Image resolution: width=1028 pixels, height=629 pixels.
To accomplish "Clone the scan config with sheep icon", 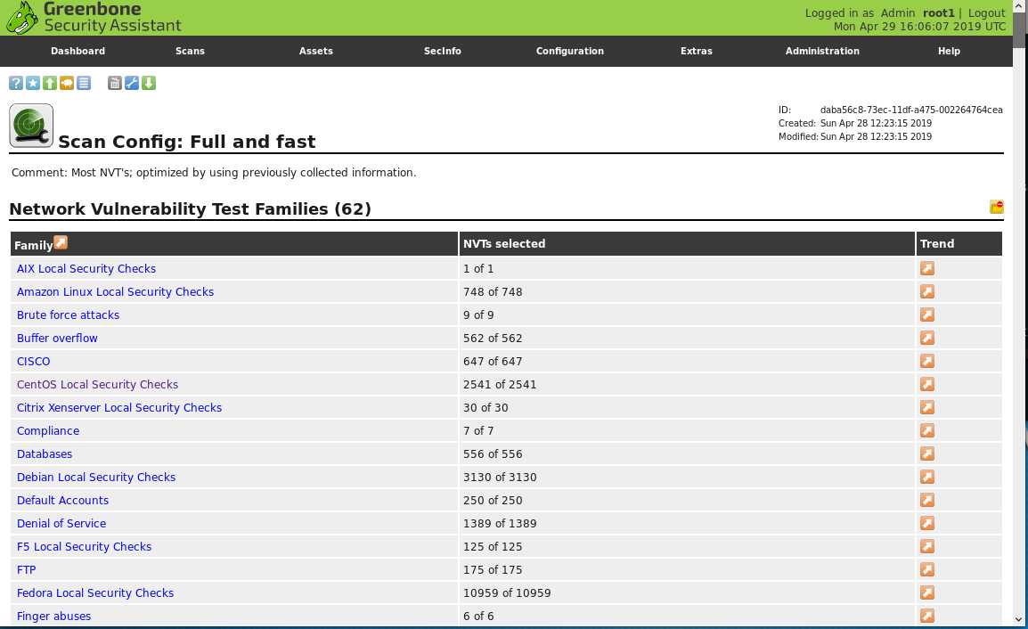I will pos(67,83).
